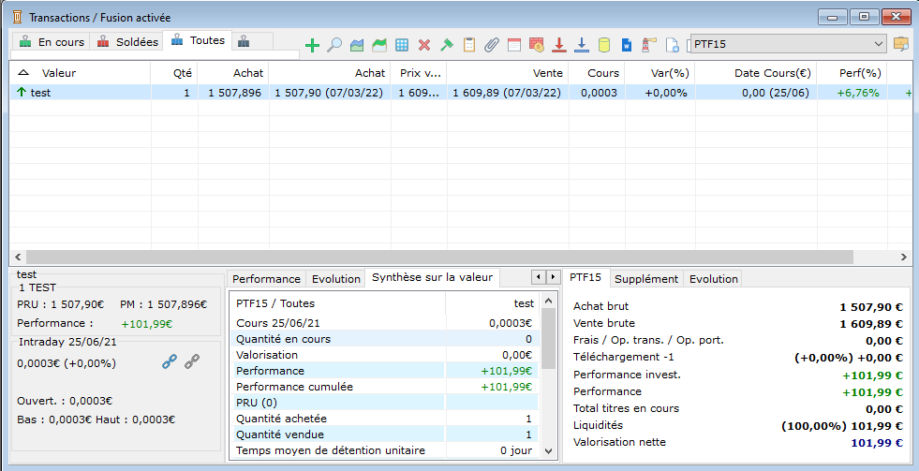Click the app icon in title bar
This screenshot has height=471, width=919.
[x=18, y=17]
